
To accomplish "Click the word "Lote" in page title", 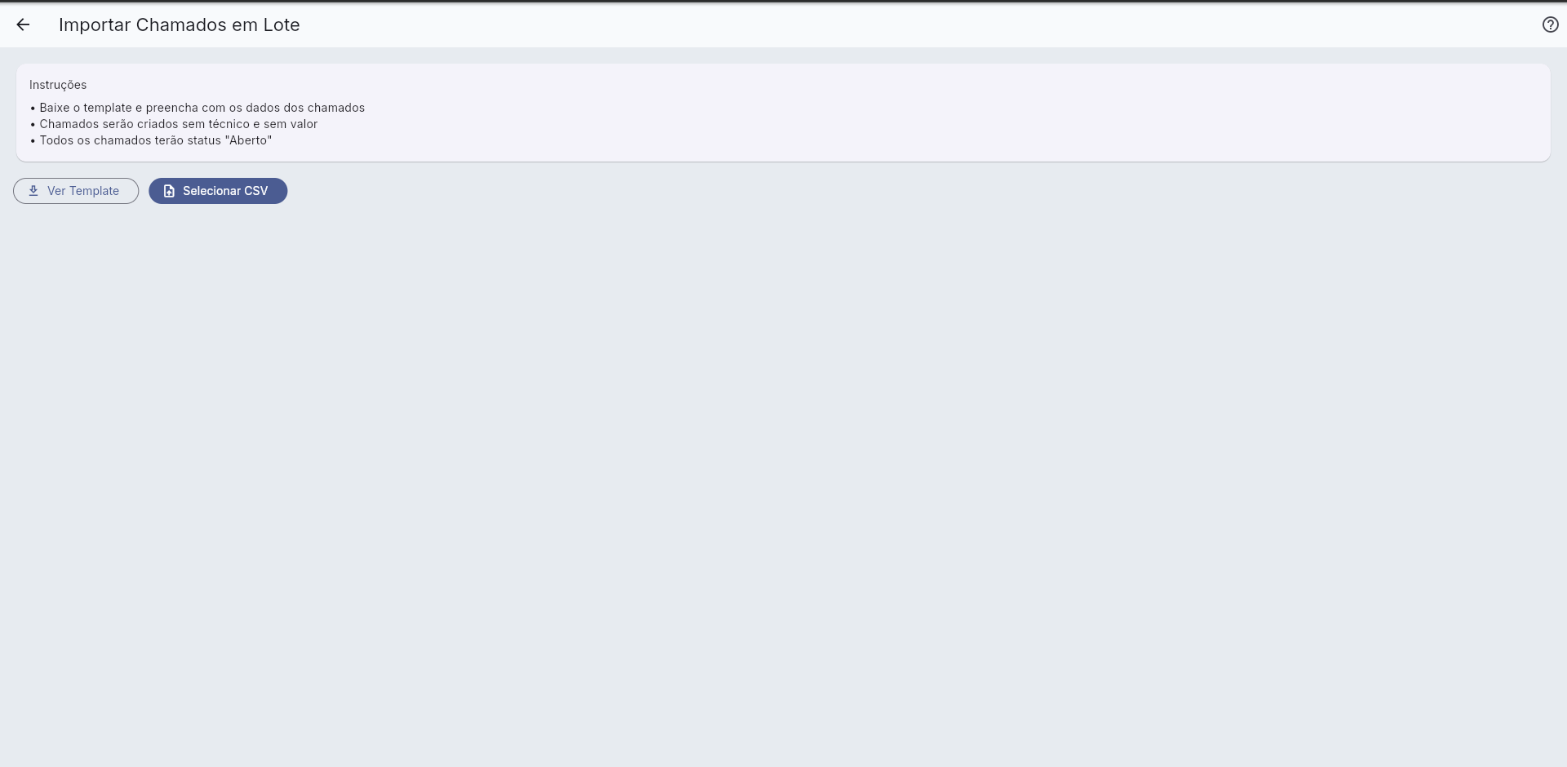I will click(x=282, y=24).
